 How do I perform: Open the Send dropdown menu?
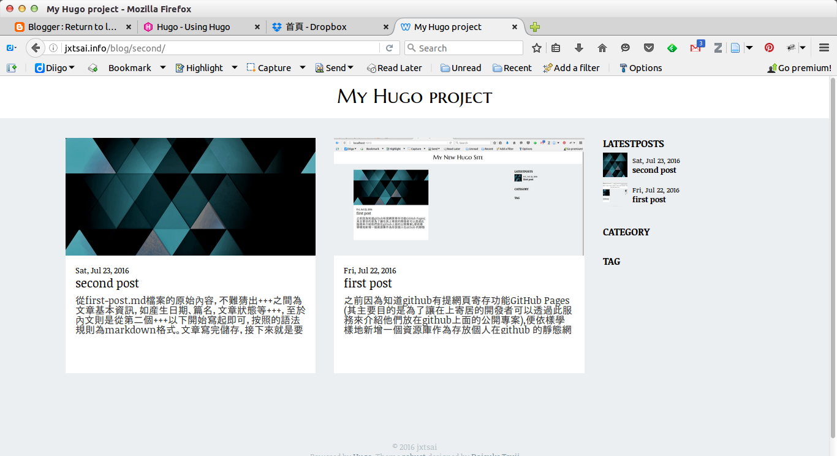pos(335,68)
